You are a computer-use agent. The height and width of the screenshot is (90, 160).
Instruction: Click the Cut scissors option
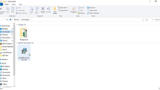[x=18, y=8]
